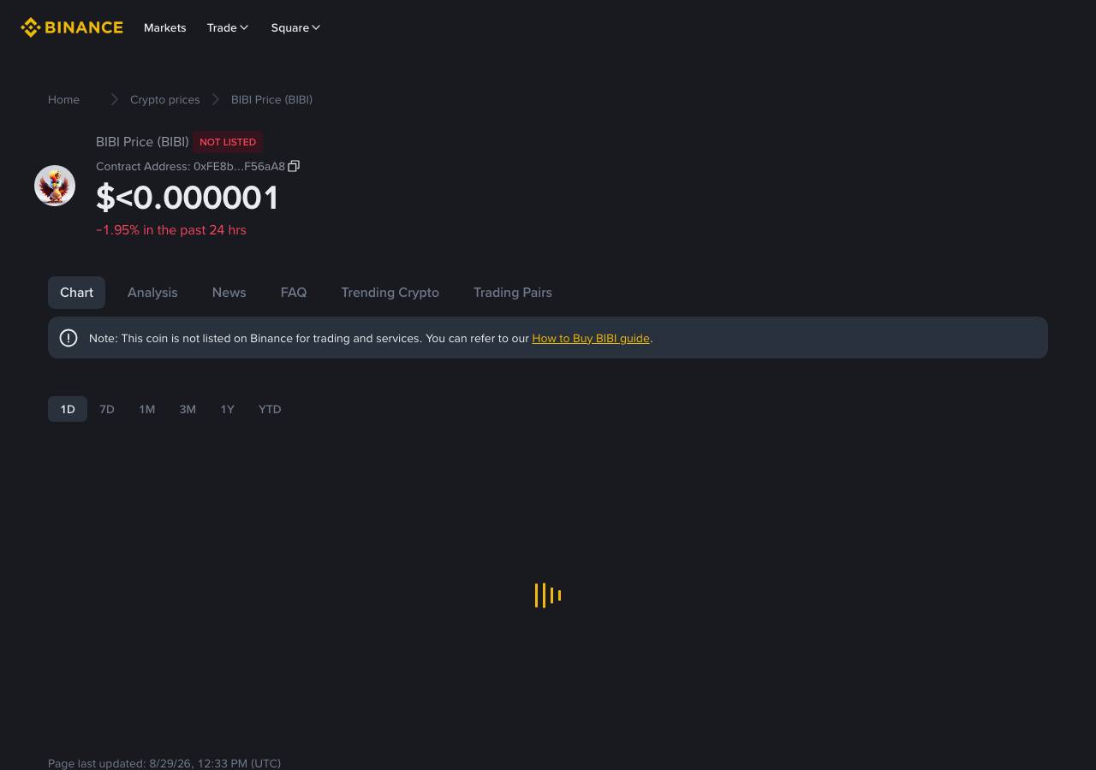Click BIBI Price (BIBI) breadcrumb
This screenshot has width=1096, height=770.
271,99
